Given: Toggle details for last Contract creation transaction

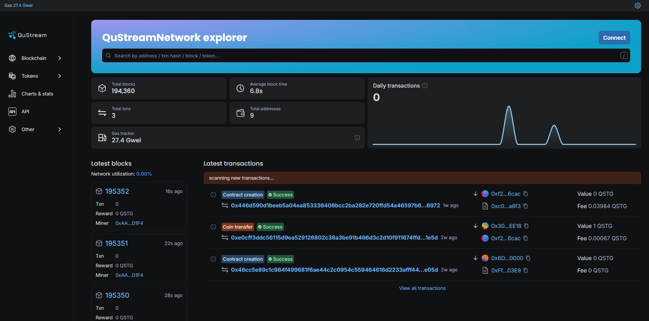Looking at the screenshot, I should tap(213, 259).
